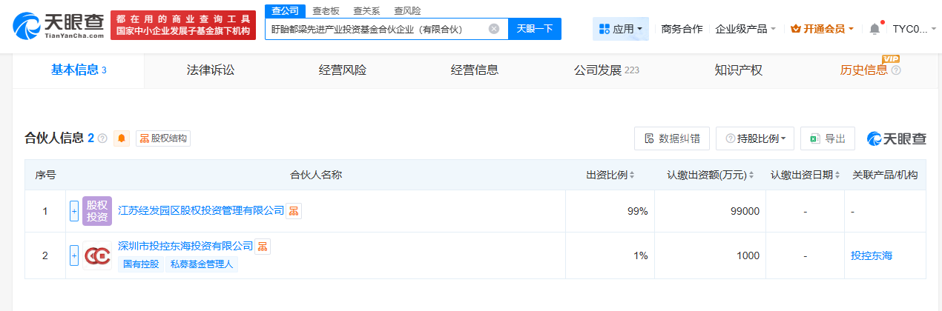This screenshot has width=942, height=311.
Task: Clear the search box with the X icon
Action: point(494,29)
